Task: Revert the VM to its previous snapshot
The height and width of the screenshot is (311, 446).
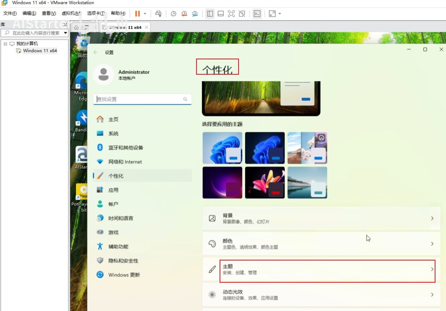Action: [x=184, y=14]
